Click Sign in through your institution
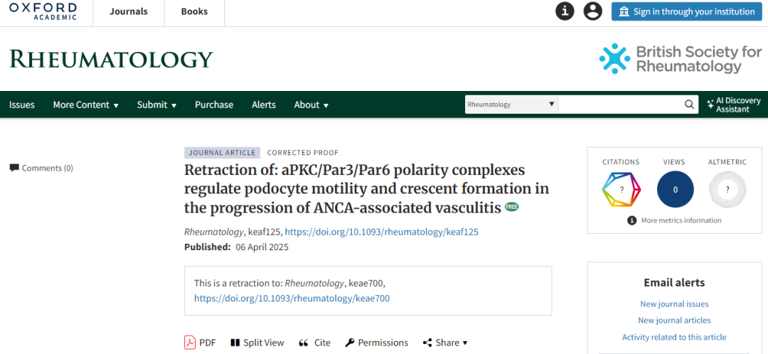The width and height of the screenshot is (768, 354). point(687,11)
